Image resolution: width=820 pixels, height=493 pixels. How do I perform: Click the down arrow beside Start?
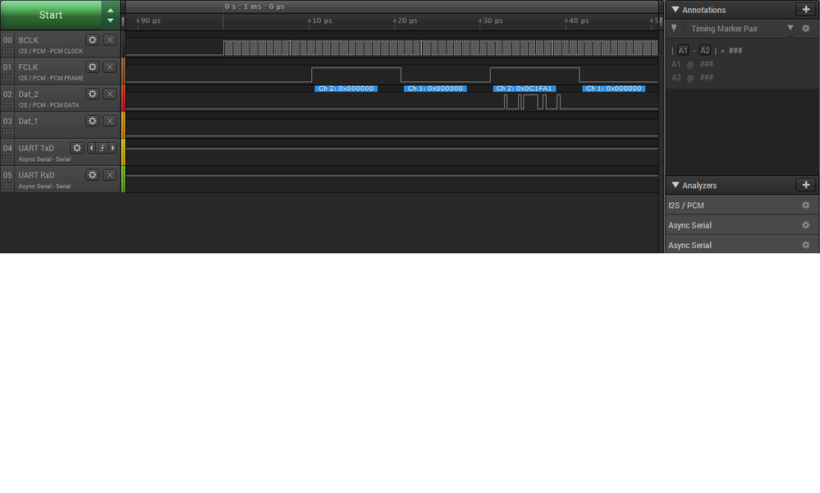(x=110, y=21)
